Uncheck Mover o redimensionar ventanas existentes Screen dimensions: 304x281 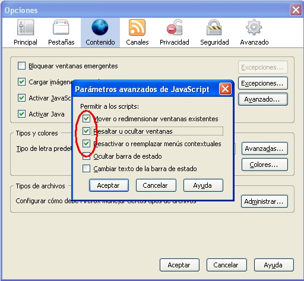[x=86, y=119]
